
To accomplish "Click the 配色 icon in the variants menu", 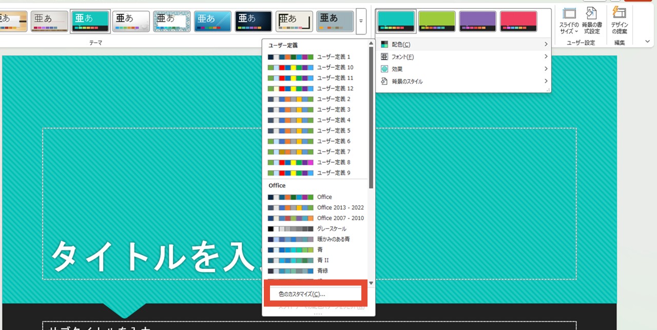I will coord(384,45).
